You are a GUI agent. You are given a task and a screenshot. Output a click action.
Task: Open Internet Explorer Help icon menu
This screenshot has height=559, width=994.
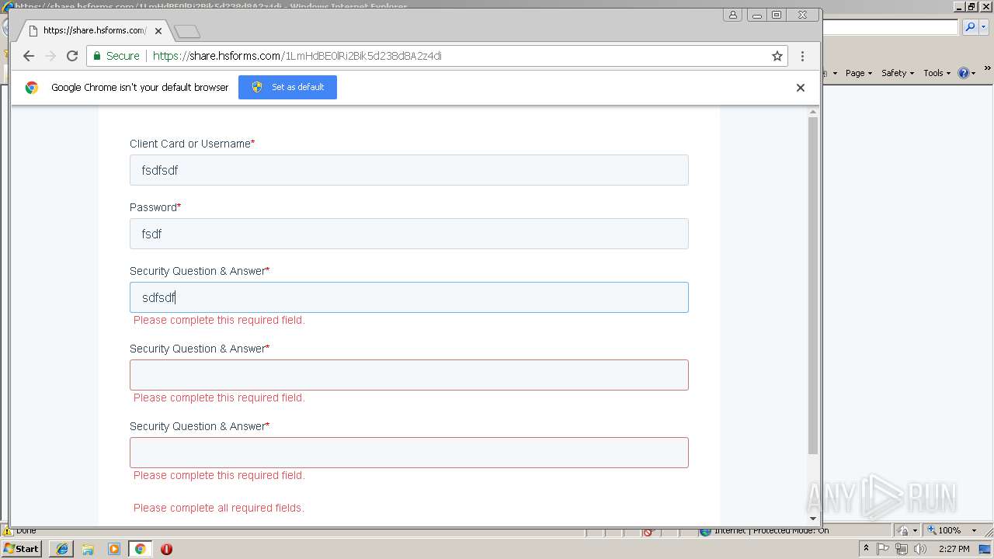(x=967, y=73)
